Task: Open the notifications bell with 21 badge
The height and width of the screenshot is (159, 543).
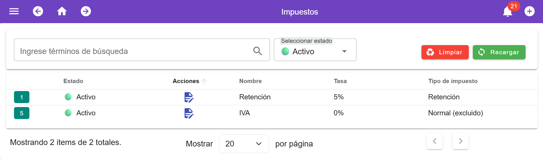Action: click(x=508, y=11)
